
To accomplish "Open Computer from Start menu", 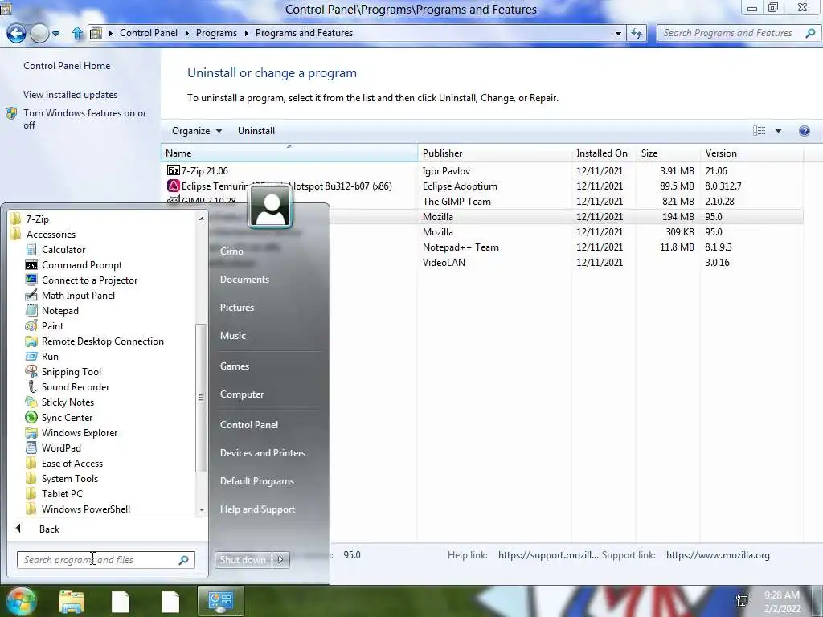I will (x=241, y=394).
